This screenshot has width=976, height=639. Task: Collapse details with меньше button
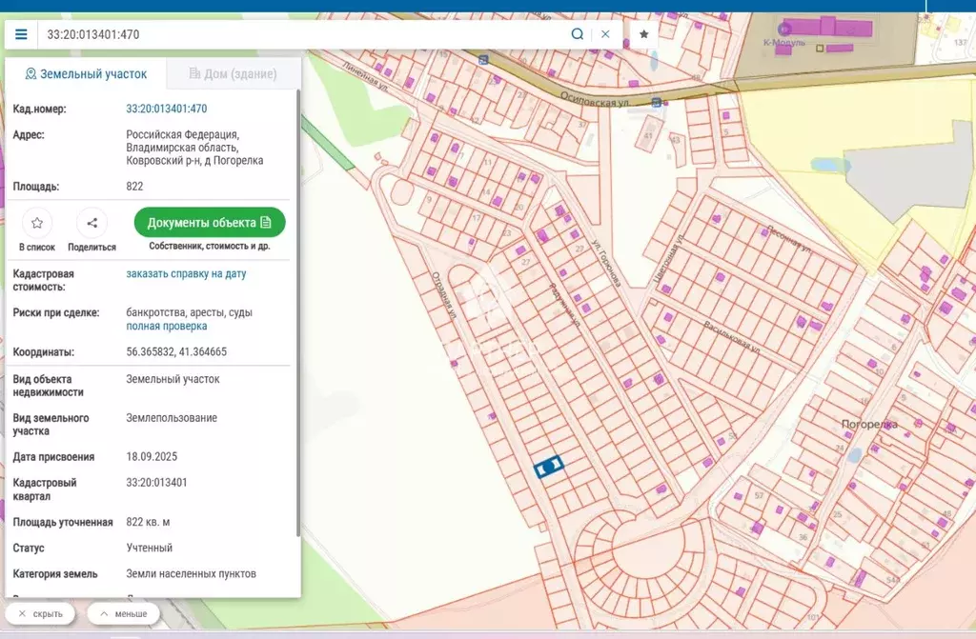123,613
